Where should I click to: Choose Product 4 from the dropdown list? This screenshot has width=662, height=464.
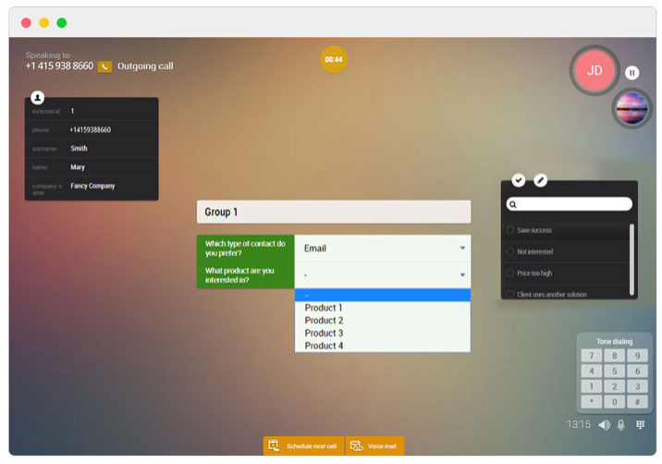pos(324,346)
